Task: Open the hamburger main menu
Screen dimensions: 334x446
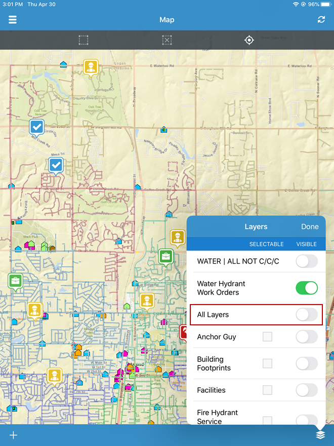Action: (x=13, y=20)
